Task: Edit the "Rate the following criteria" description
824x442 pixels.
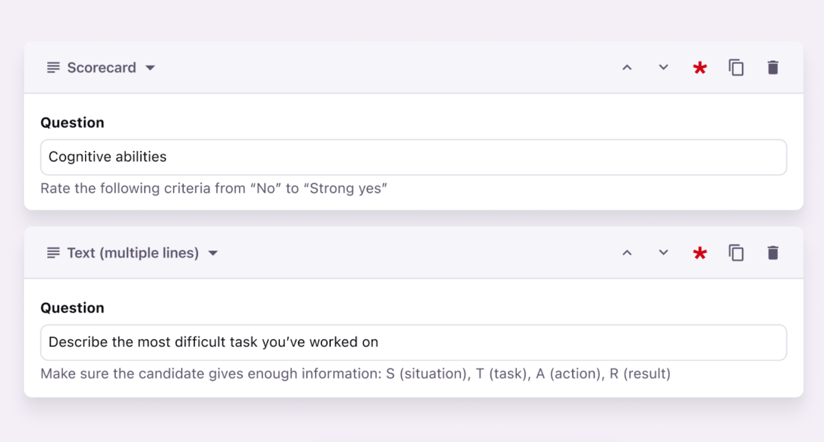Action: [x=214, y=188]
